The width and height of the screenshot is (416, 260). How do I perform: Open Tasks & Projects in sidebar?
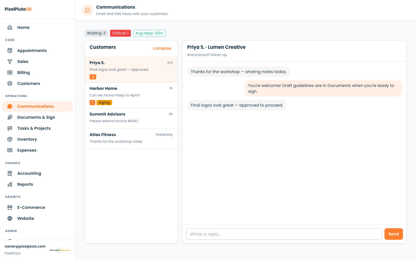point(38,128)
